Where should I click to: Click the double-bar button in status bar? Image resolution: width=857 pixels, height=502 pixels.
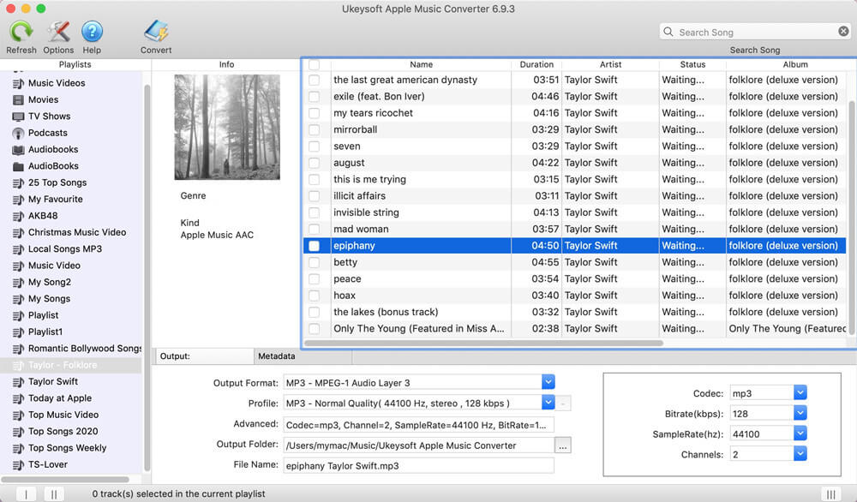click(x=53, y=493)
